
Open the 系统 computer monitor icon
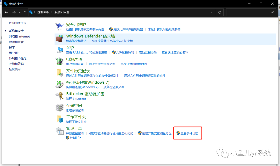pyautogui.click(x=59, y=50)
